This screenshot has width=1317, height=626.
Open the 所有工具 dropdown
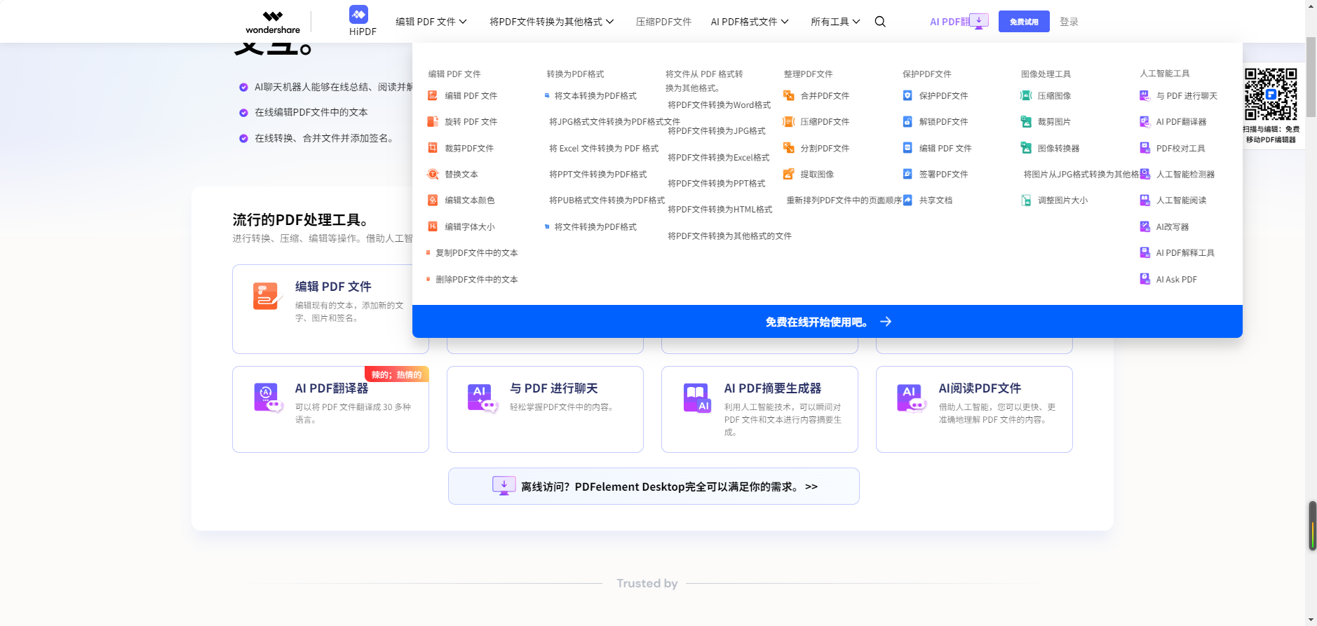coord(835,22)
